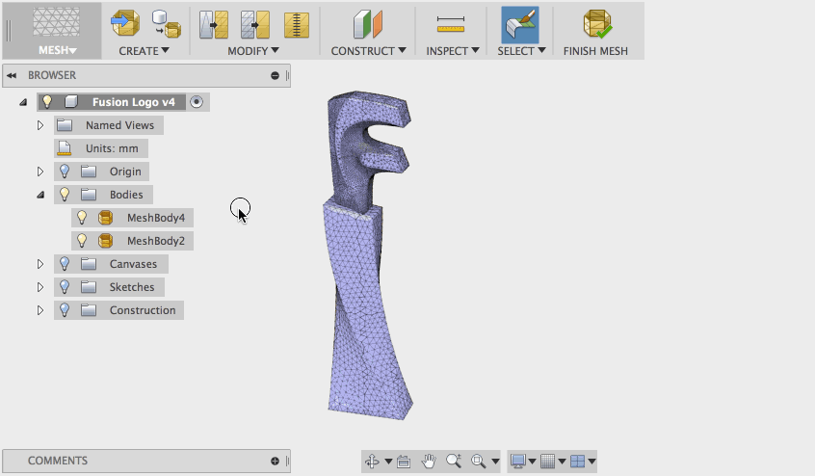Open the SELECT dropdown menu
This screenshot has height=476, width=815.
tap(521, 51)
